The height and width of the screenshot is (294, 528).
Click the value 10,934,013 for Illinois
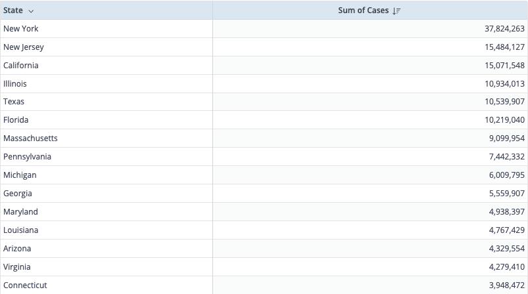tap(504, 83)
